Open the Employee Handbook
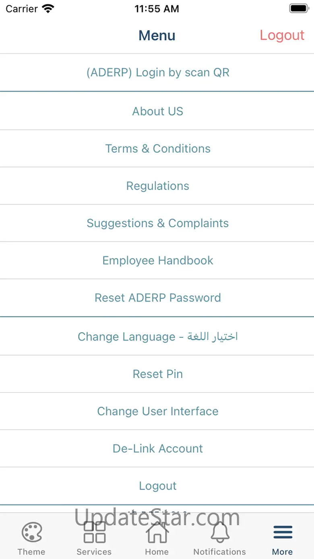The image size is (314, 559). pos(158,260)
